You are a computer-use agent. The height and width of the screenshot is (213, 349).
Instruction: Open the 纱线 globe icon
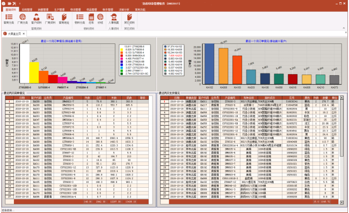(x=100, y=19)
